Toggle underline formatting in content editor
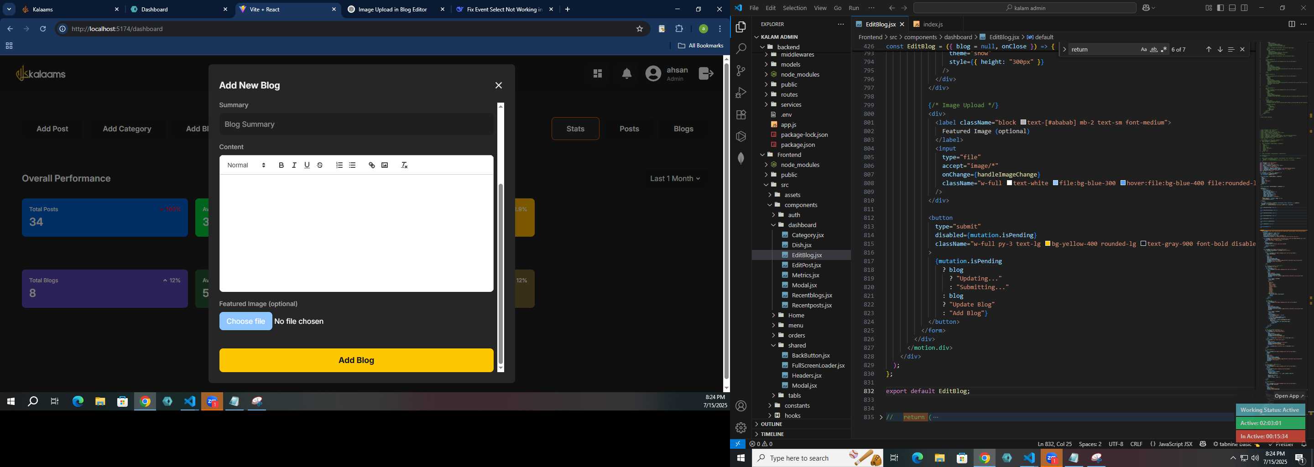Viewport: 1314px width, 467px height. 307,165
